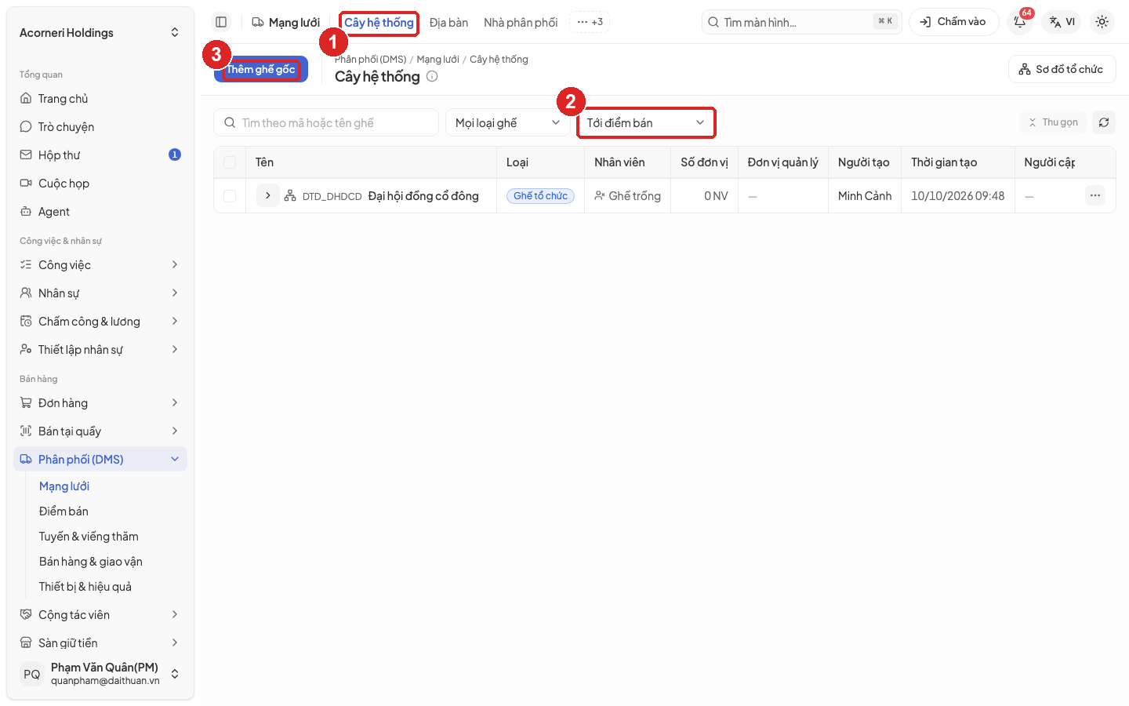Open Trò chuyện chat
This screenshot has height=706, width=1129.
[x=100, y=127]
